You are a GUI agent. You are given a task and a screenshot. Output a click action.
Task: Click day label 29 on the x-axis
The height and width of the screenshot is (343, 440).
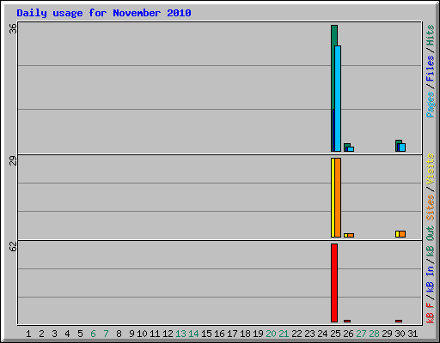point(387,334)
